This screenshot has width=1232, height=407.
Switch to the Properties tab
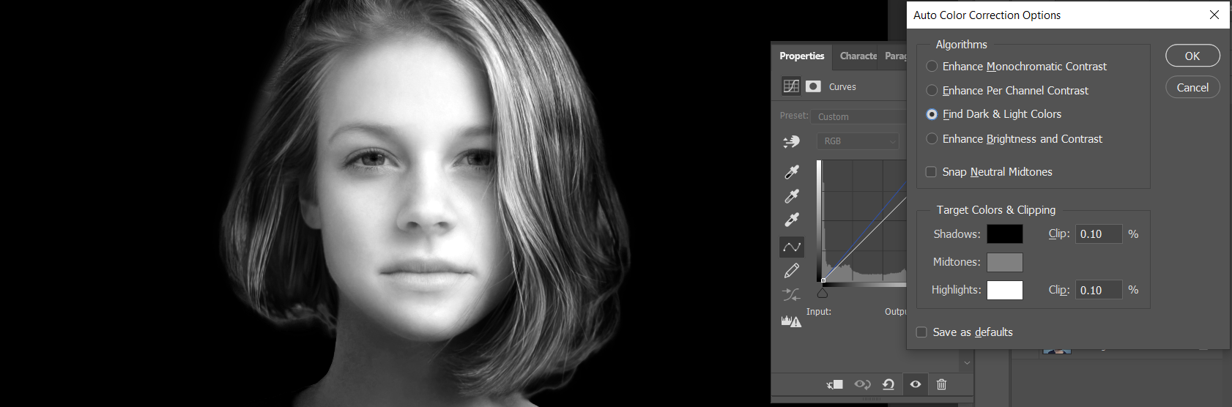(x=801, y=56)
